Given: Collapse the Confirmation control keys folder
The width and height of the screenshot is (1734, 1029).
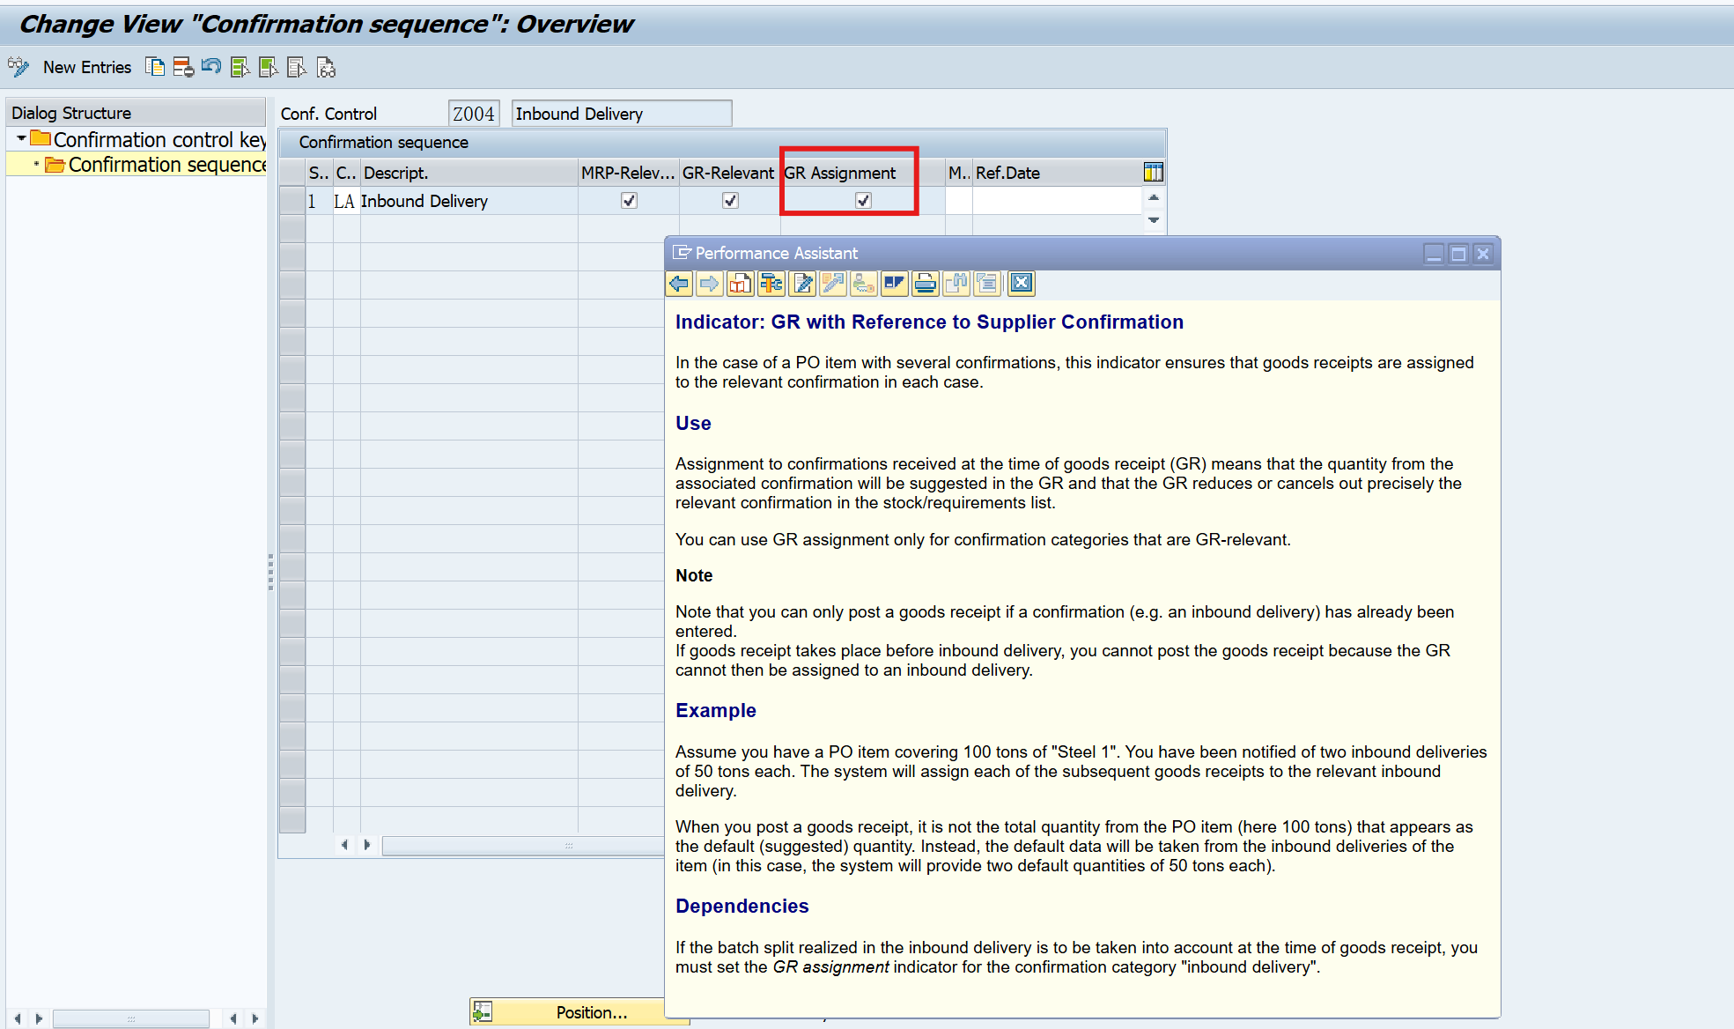Looking at the screenshot, I should [x=21, y=139].
